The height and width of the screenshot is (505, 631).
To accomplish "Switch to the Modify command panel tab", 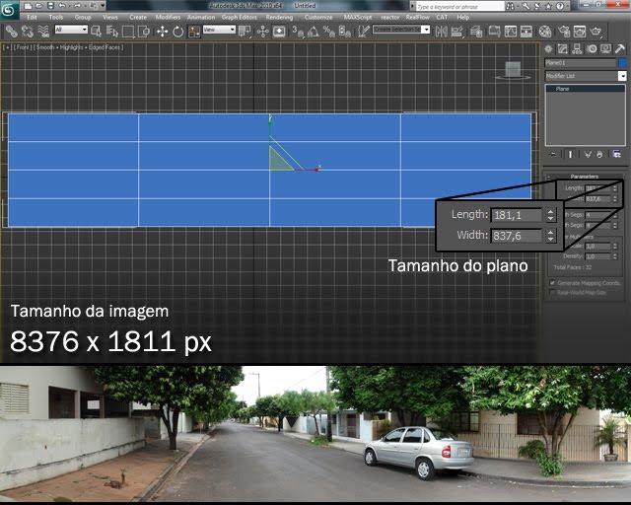I will [563, 49].
